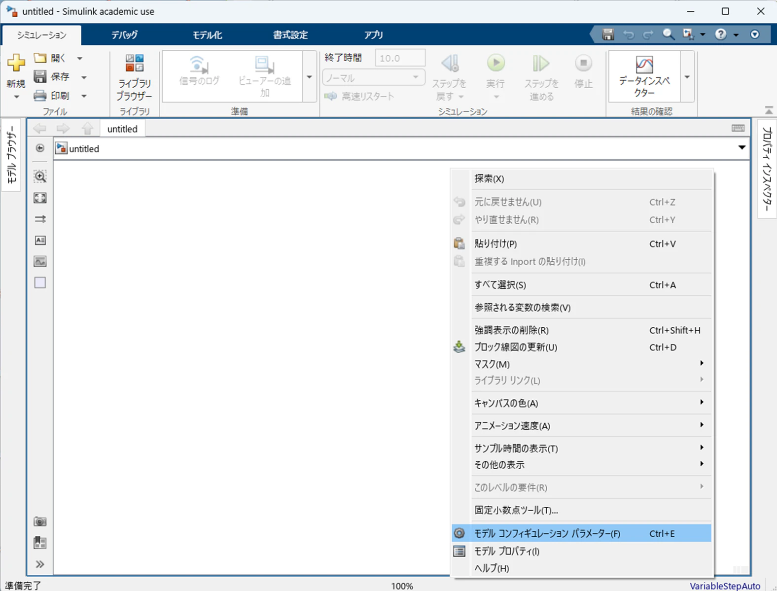Screen dimensions: 777x591
Task: Expand the 保存 dropdown arrow
Action: tap(84, 77)
